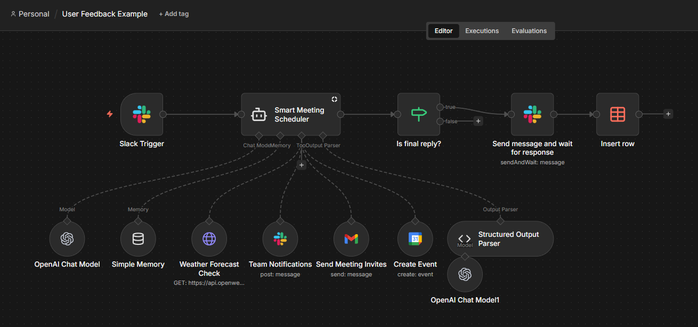Open the OpenAI Chat Model1 node

tap(465, 274)
